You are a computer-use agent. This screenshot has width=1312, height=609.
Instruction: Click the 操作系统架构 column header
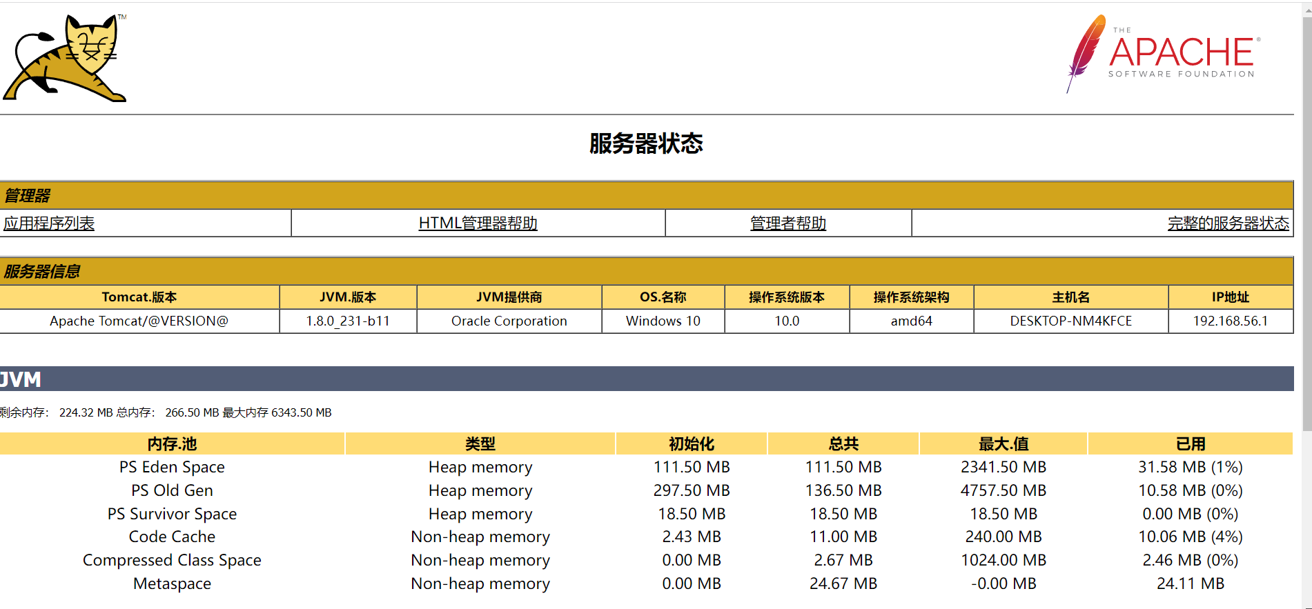[x=912, y=297]
